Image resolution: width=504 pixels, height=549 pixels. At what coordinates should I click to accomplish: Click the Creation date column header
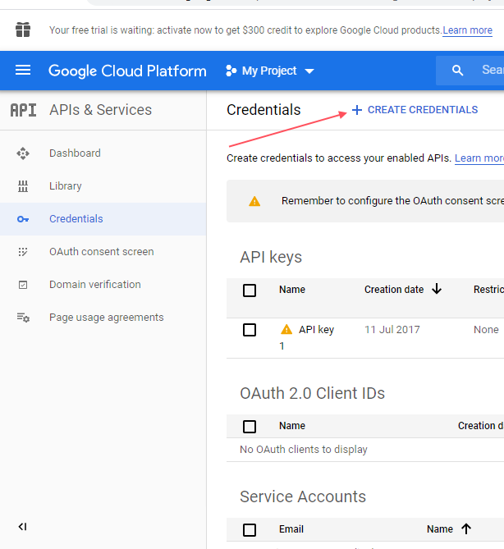pos(394,290)
